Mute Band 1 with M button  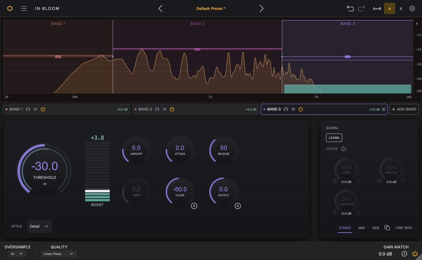[x=35, y=109]
